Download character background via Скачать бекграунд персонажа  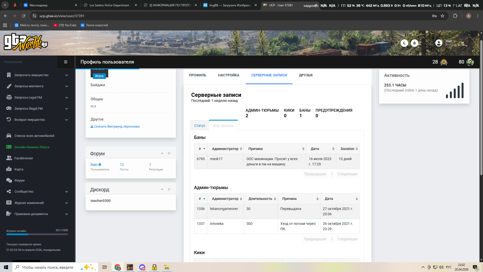pyautogui.click(x=115, y=127)
